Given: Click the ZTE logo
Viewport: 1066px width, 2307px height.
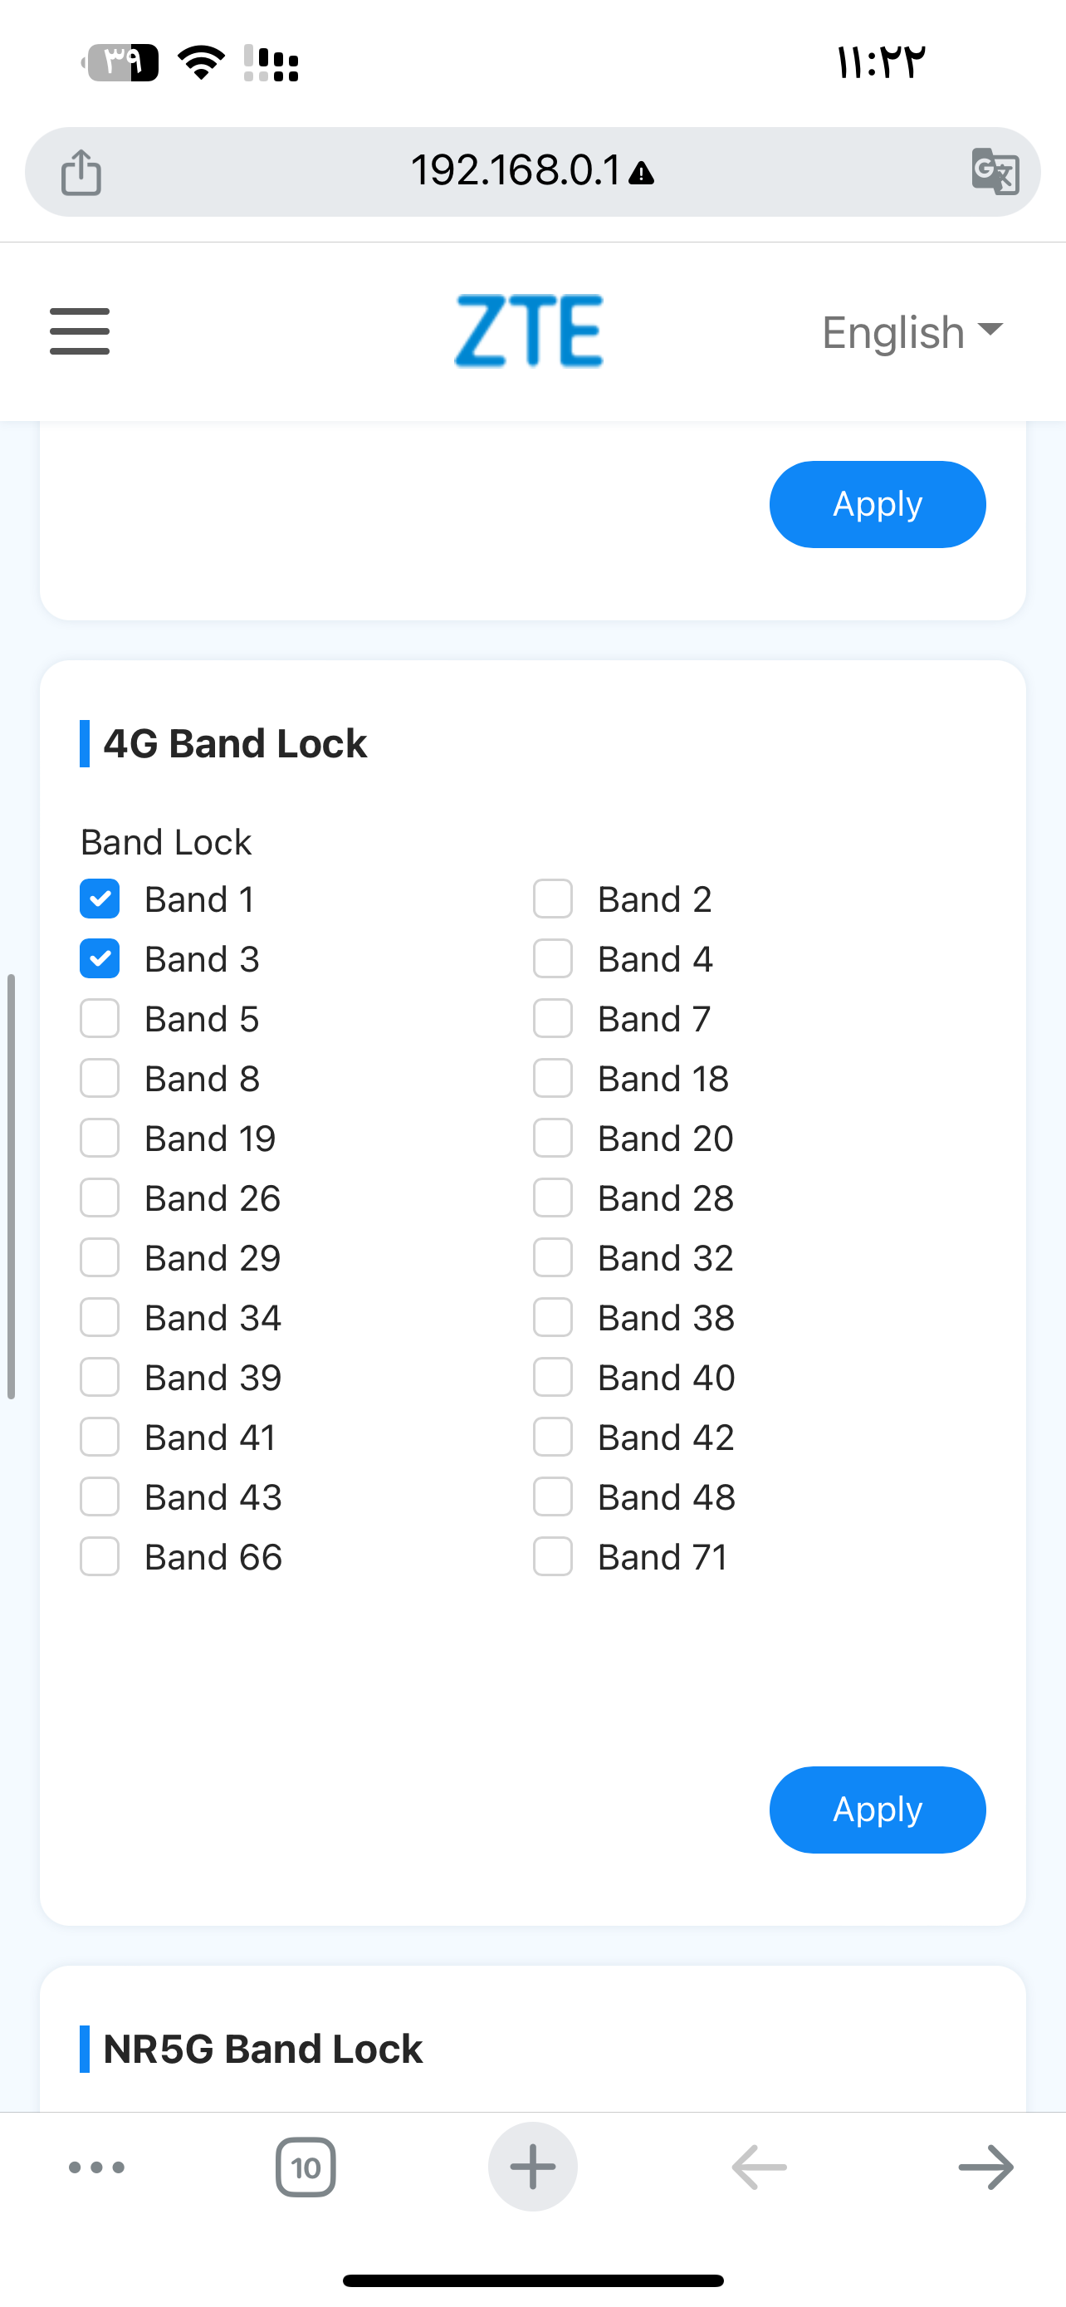Looking at the screenshot, I should pos(529,331).
